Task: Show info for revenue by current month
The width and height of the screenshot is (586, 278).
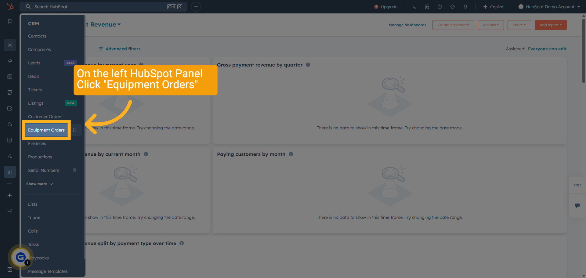Action: (x=146, y=154)
